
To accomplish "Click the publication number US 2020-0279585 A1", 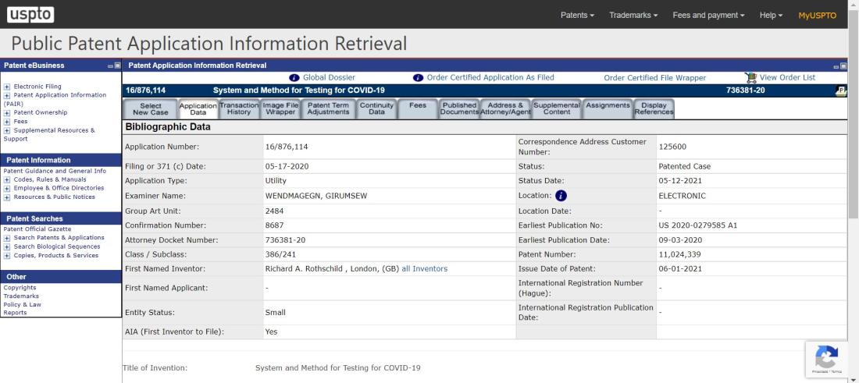I will point(698,225).
